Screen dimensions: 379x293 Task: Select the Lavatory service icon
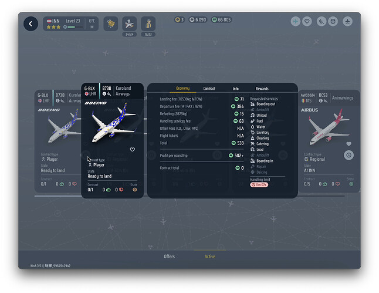pyautogui.click(x=252, y=132)
